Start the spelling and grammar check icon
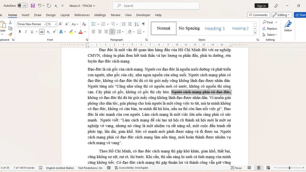Image resolution: width=306 pixels, height=172 pixels. pyautogui.click(x=41, y=168)
